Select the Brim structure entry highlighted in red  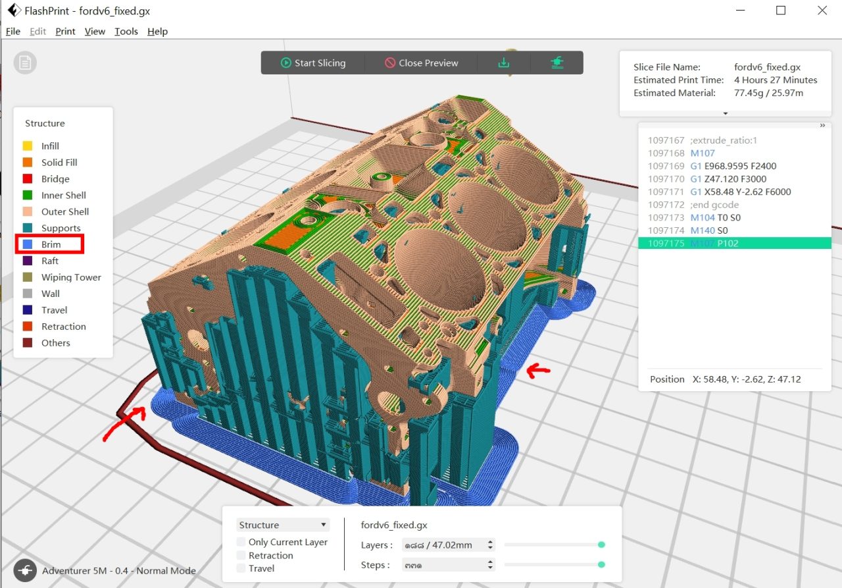pyautogui.click(x=49, y=244)
